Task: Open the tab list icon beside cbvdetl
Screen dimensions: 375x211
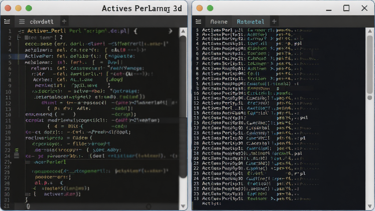Action: [22, 22]
